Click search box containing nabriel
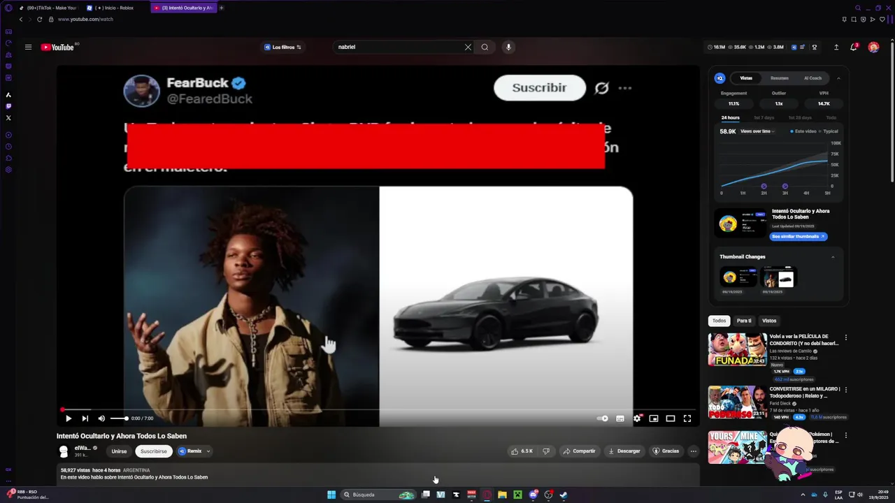This screenshot has width=895, height=503. [x=399, y=47]
